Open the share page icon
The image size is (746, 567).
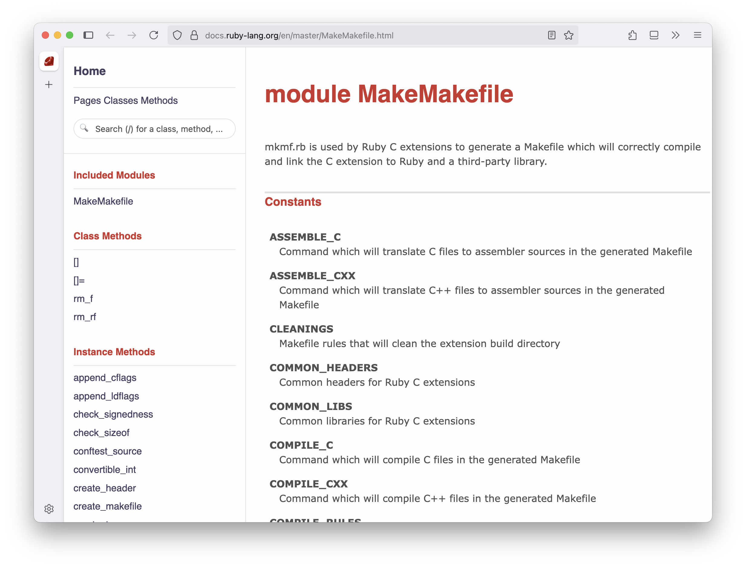(633, 35)
